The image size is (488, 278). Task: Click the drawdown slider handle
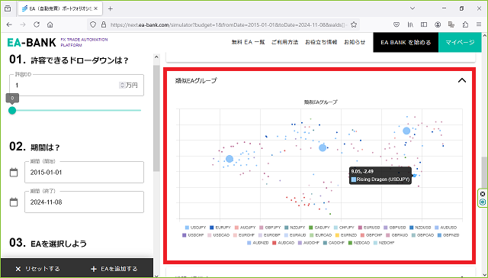tap(12, 110)
